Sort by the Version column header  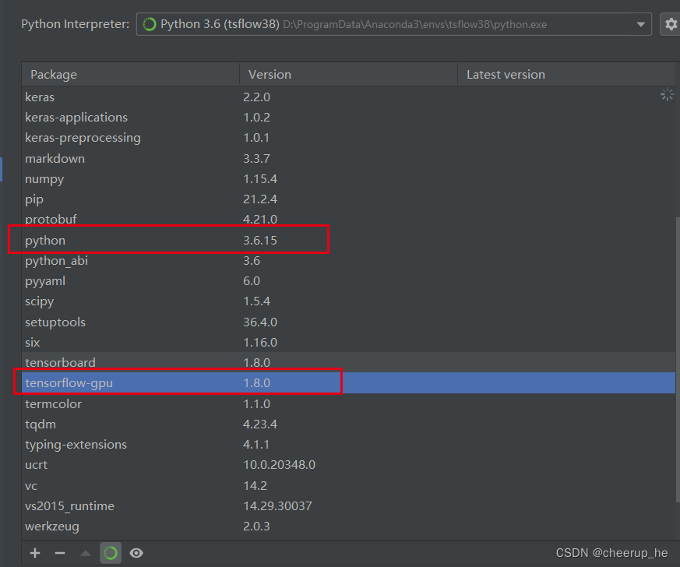pyautogui.click(x=349, y=74)
